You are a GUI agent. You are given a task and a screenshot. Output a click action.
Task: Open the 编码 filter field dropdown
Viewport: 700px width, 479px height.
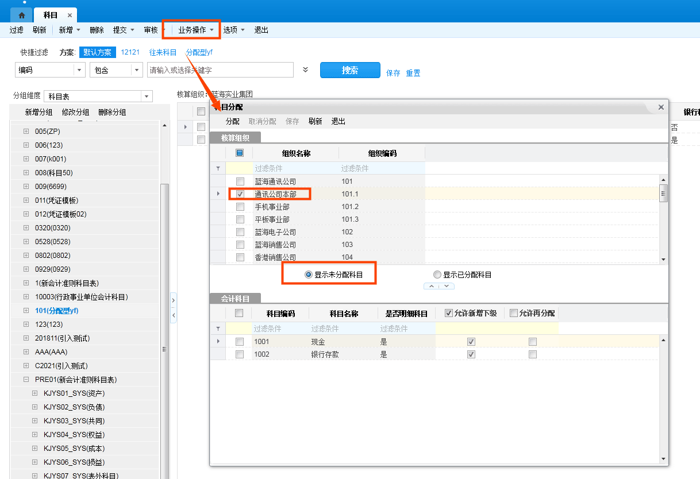(79, 70)
